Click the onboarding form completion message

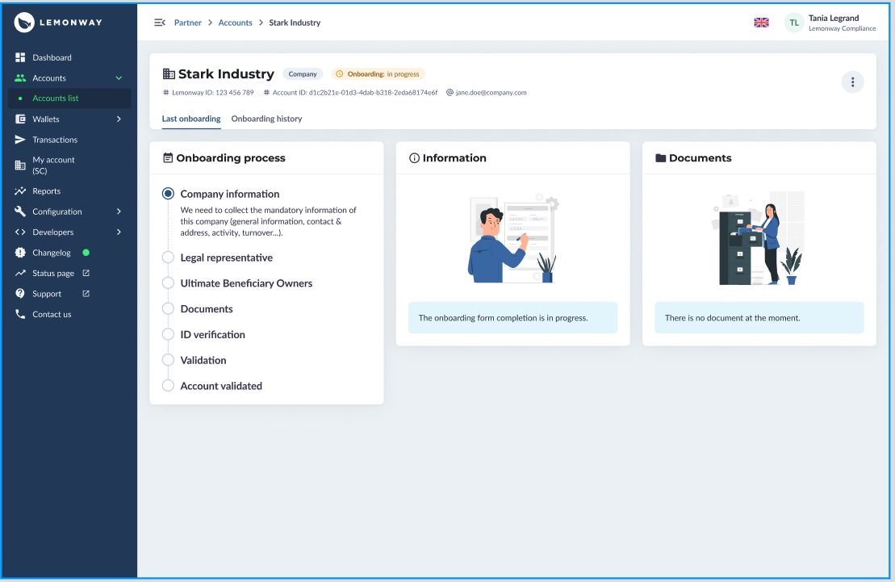point(512,317)
